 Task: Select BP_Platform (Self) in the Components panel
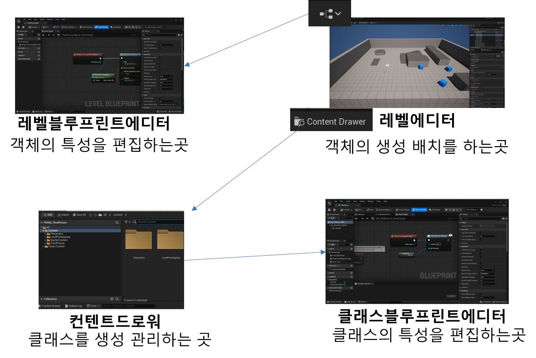point(340,222)
